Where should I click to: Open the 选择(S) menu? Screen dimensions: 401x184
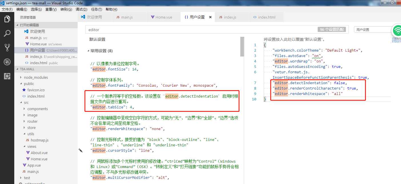[x=36, y=9]
